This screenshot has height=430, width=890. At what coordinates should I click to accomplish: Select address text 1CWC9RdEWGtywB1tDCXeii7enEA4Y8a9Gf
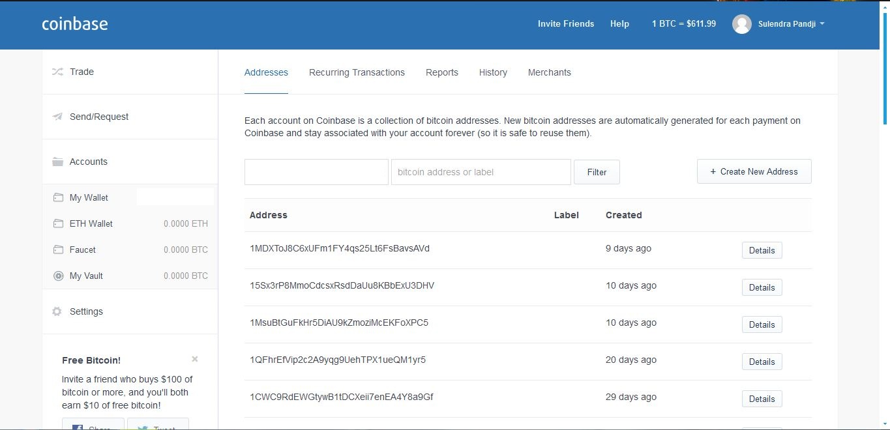(342, 397)
